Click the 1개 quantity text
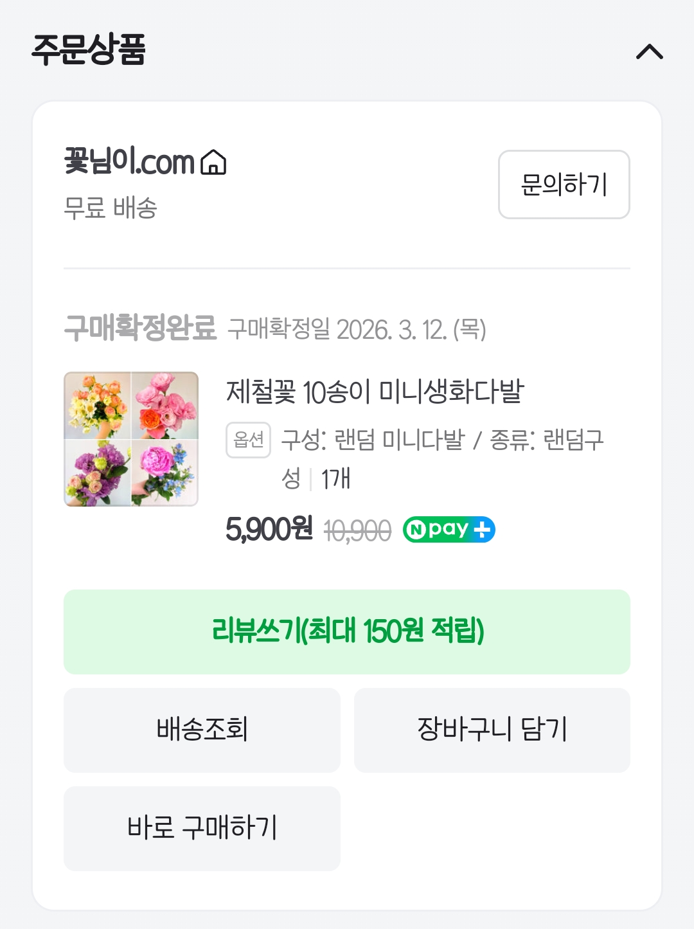Image resolution: width=694 pixels, height=929 pixels. point(335,479)
